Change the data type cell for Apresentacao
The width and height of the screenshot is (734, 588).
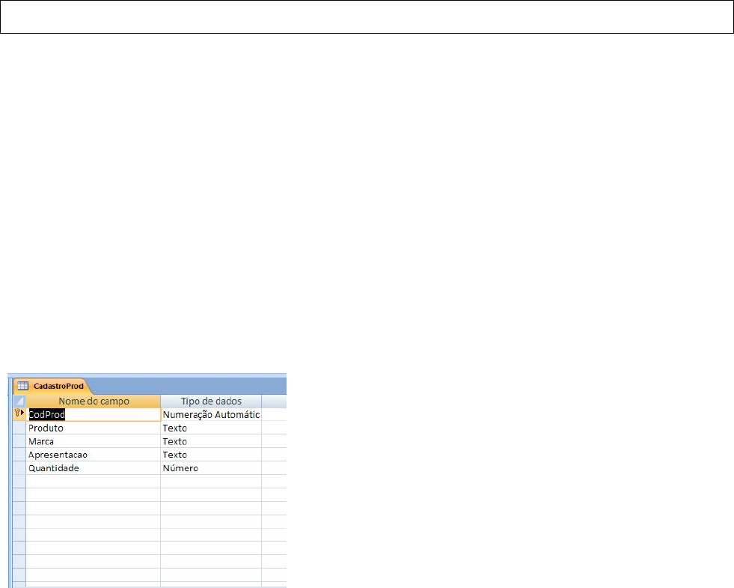coord(211,455)
